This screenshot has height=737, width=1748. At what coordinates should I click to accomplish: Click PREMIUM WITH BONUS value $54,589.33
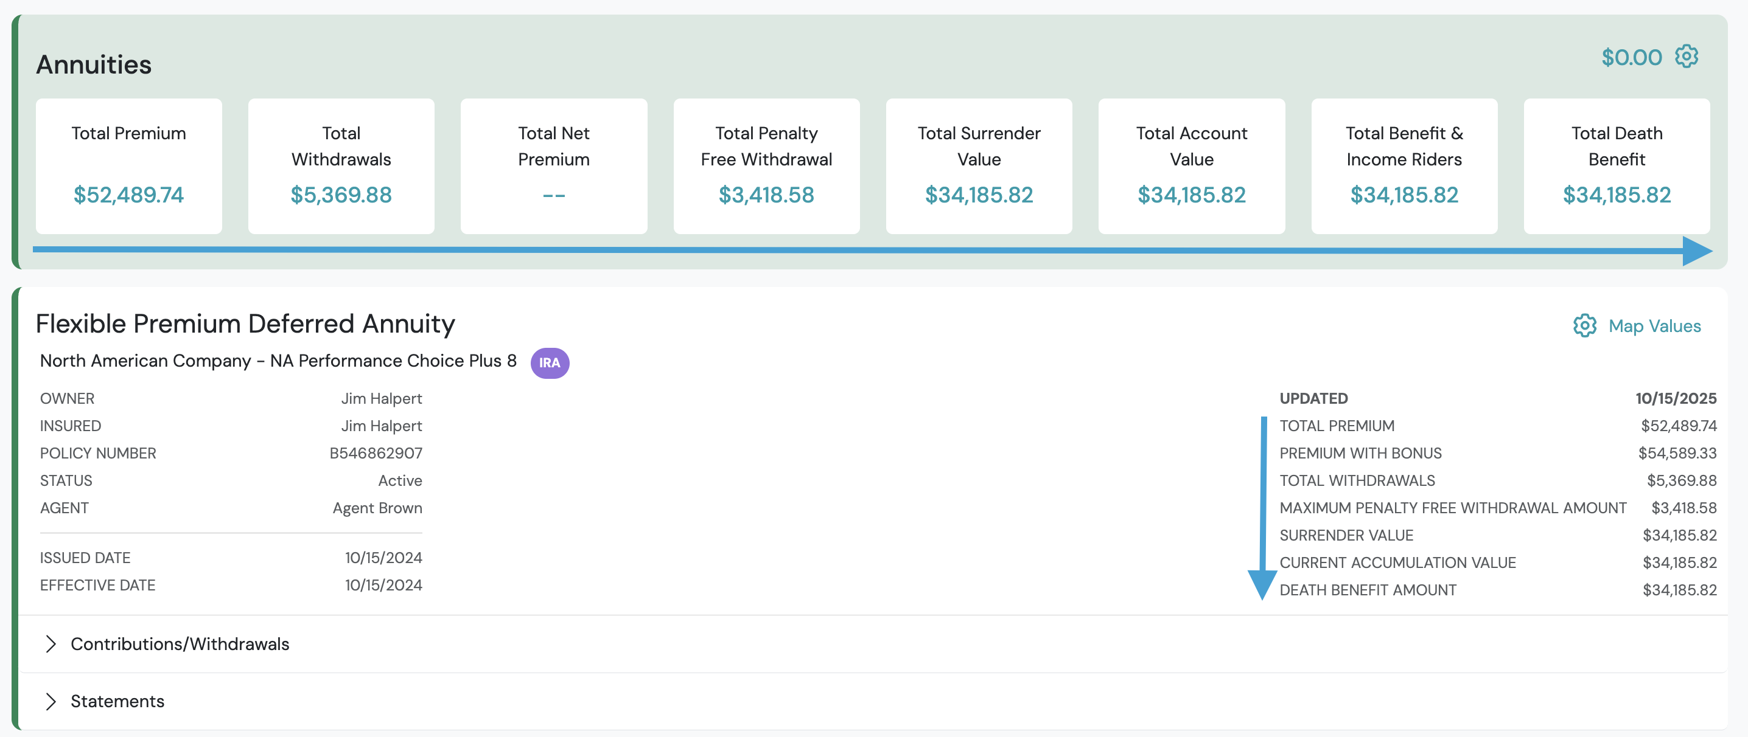coord(1677,453)
